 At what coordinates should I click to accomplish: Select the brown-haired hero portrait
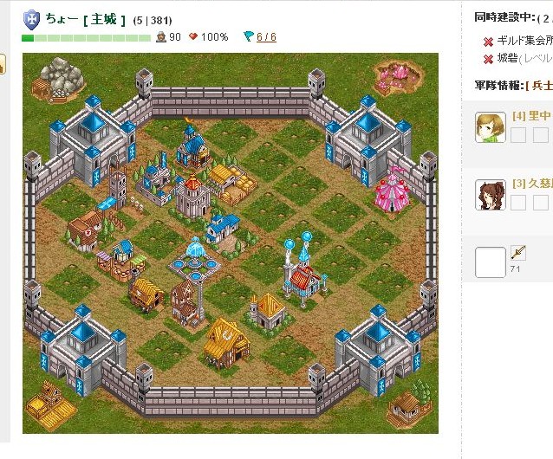coord(491,195)
